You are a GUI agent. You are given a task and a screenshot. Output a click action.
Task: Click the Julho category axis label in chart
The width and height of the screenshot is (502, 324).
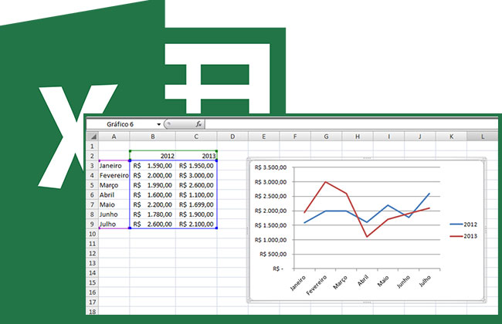click(x=425, y=281)
